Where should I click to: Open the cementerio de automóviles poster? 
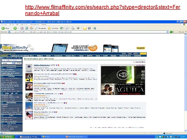(x=29, y=77)
